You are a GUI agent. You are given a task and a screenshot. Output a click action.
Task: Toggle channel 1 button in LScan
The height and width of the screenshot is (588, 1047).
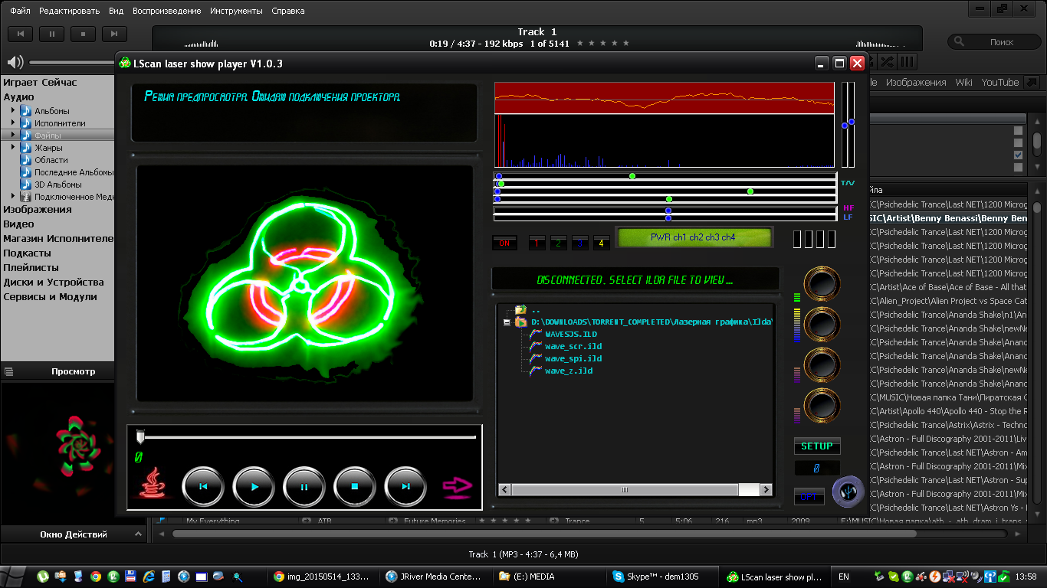click(x=537, y=243)
